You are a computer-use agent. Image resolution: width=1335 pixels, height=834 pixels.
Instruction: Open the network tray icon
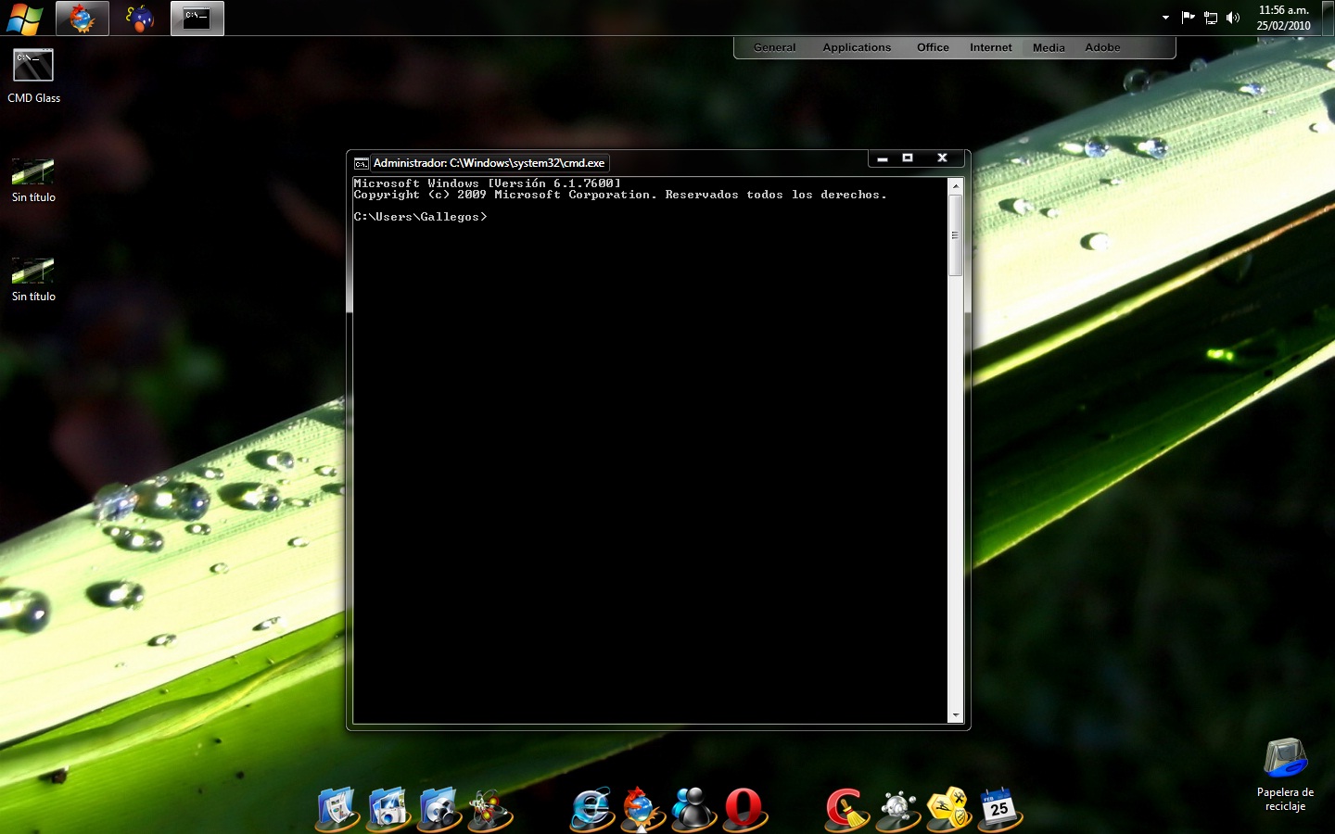1211,18
